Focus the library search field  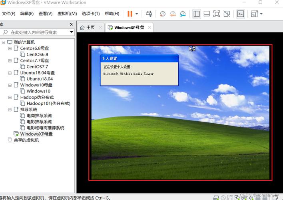[38, 32]
